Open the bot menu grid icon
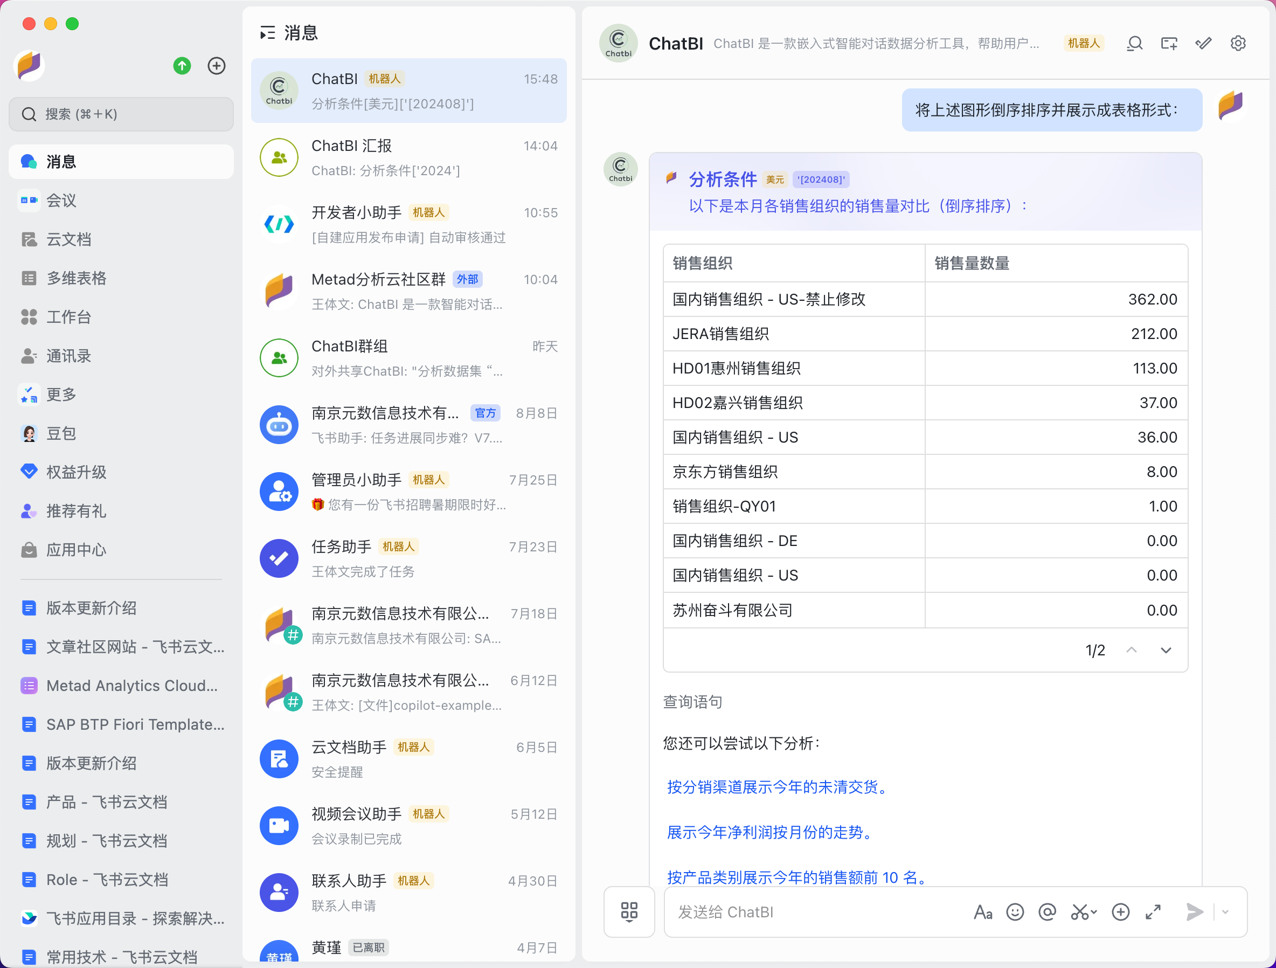The image size is (1276, 968). (629, 911)
